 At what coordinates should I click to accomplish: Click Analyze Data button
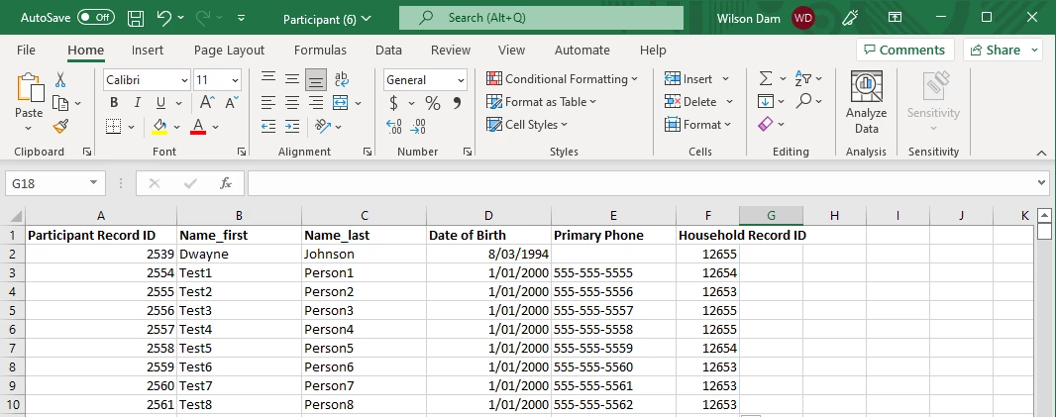pyautogui.click(x=866, y=102)
